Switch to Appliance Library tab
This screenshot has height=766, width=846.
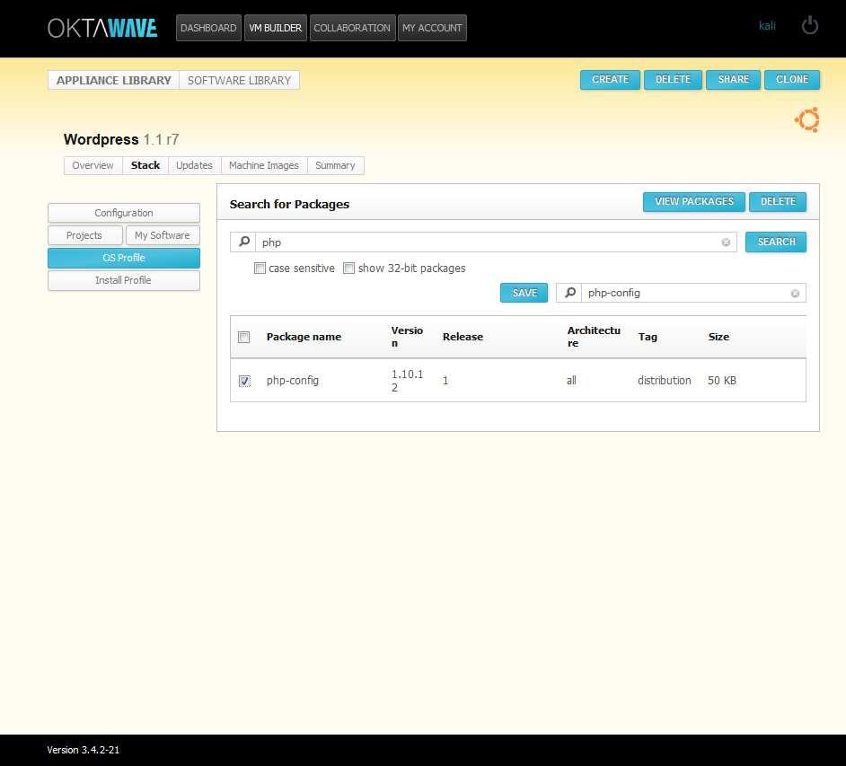113,81
